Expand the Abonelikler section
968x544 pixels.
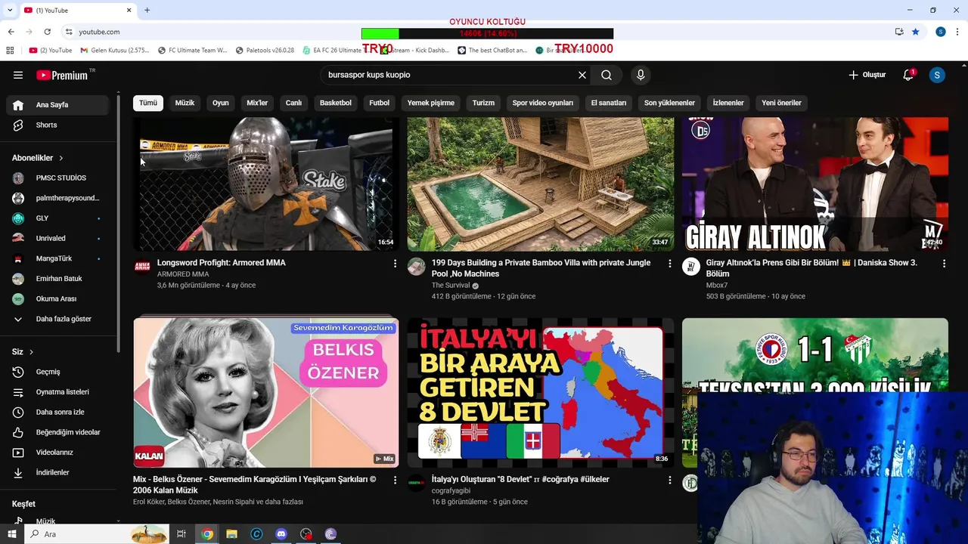(38, 158)
